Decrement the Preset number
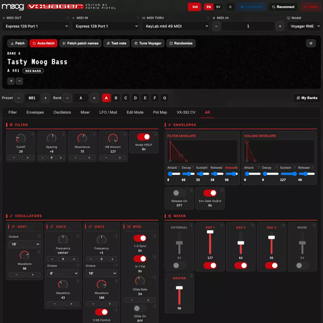This screenshot has width=323, height=323. (x=19, y=98)
